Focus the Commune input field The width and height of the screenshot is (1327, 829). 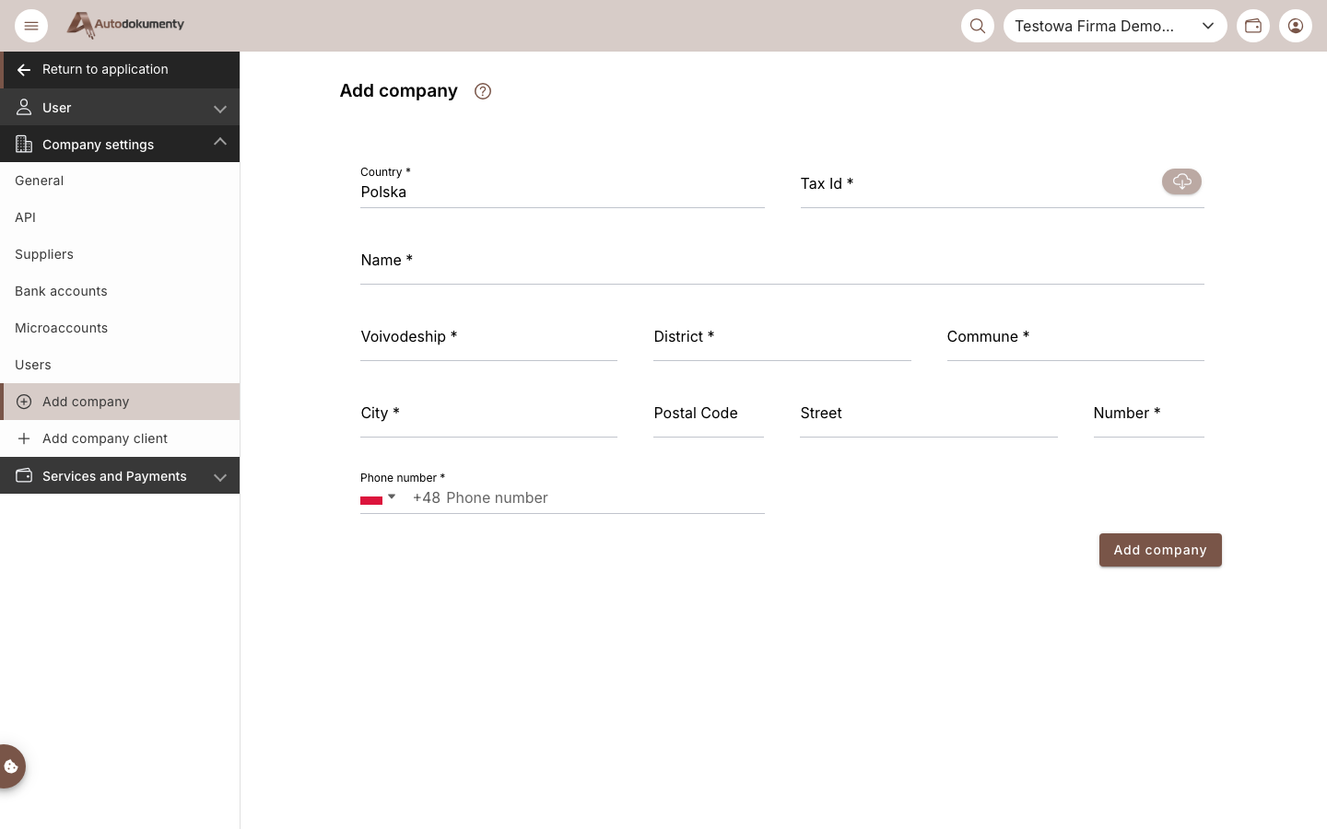coord(1075,338)
